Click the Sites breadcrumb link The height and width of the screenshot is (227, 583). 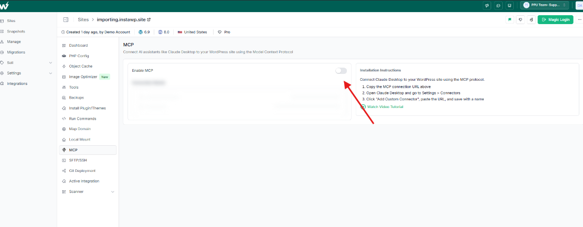83,19
